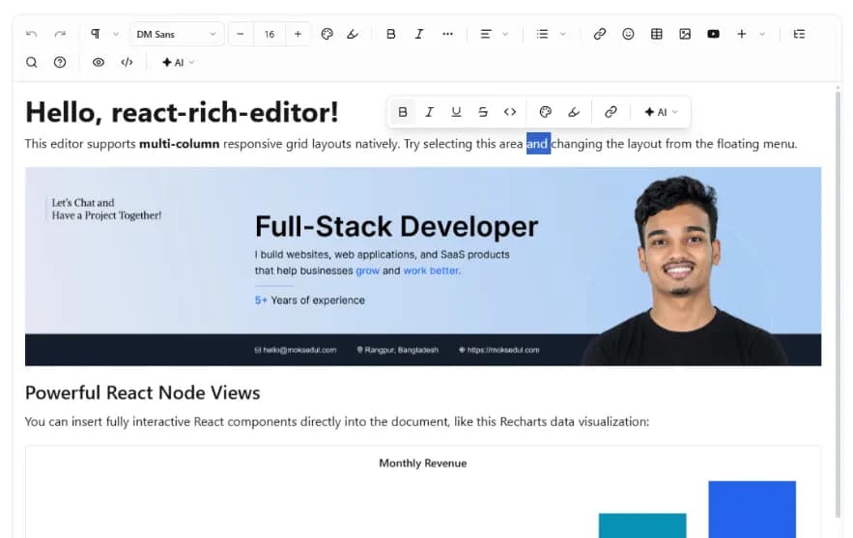853x538 pixels.
Task: Click the heading 'Hello, react-rich-editor!'
Action: click(182, 113)
